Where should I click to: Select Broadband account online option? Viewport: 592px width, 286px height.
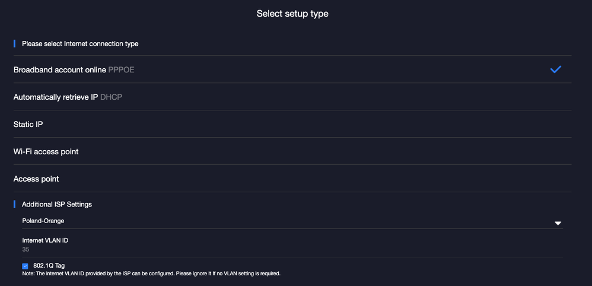pos(59,70)
